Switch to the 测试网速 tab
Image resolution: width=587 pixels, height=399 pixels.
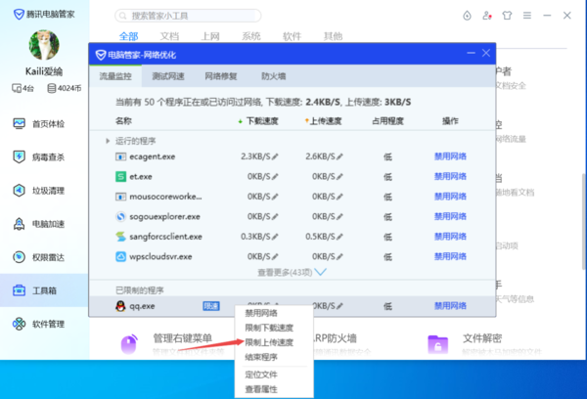click(168, 75)
